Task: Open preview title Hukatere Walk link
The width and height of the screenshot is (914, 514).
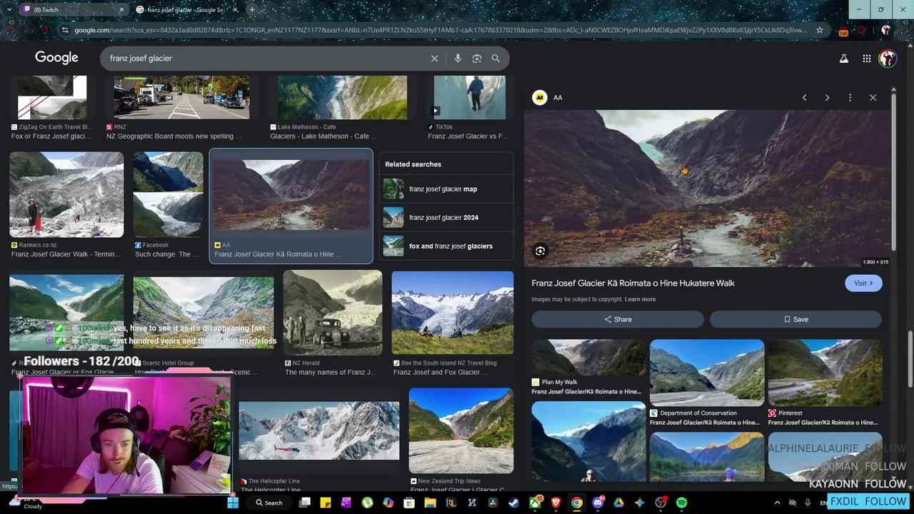Action: (x=633, y=283)
